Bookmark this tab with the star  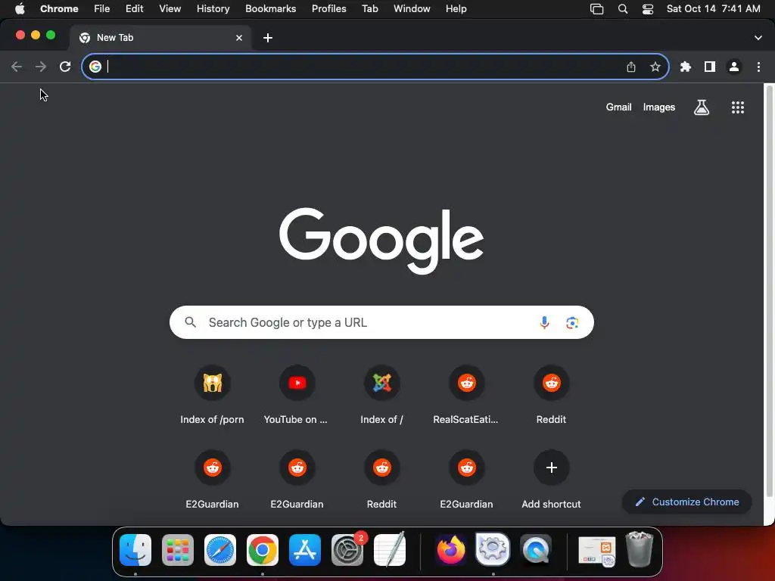coord(655,67)
